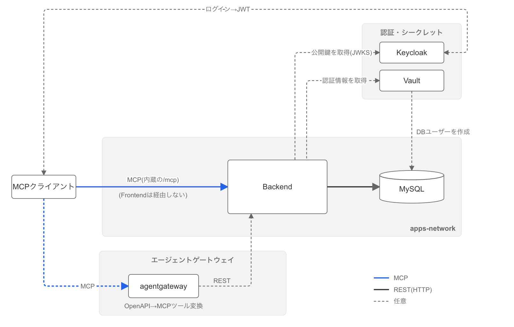This screenshot has height=327, width=514.
Task: Click the ログイン→JWT edge label
Action: coord(228,9)
